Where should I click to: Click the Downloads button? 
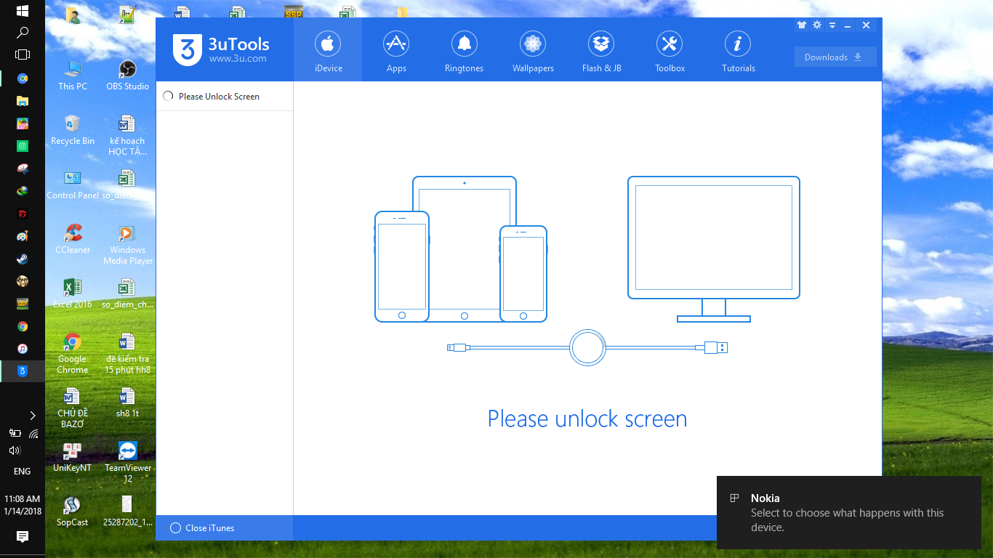pyautogui.click(x=835, y=57)
